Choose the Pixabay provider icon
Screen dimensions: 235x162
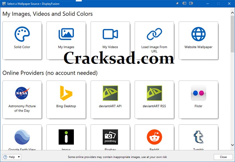click(x=110, y=137)
